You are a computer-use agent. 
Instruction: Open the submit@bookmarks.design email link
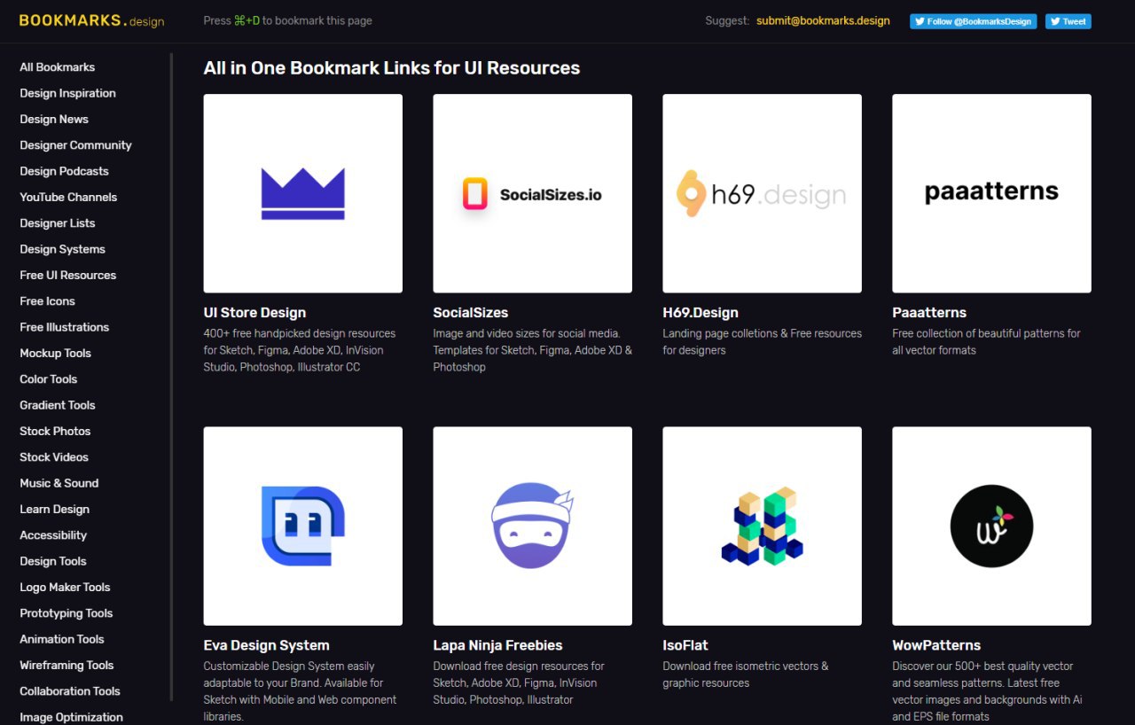823,20
